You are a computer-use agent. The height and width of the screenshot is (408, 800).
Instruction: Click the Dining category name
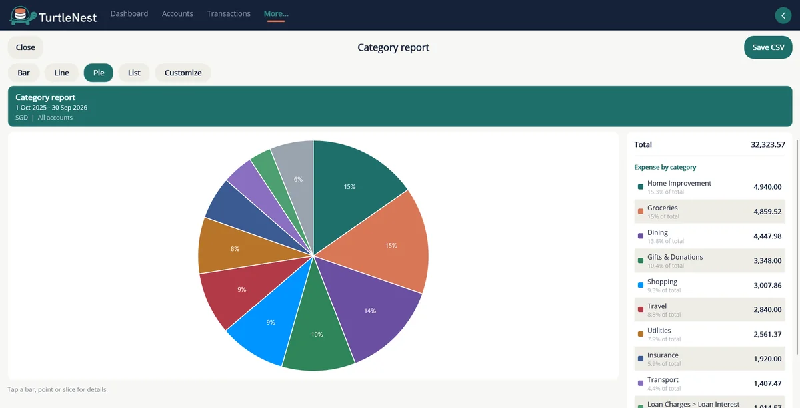(x=658, y=232)
